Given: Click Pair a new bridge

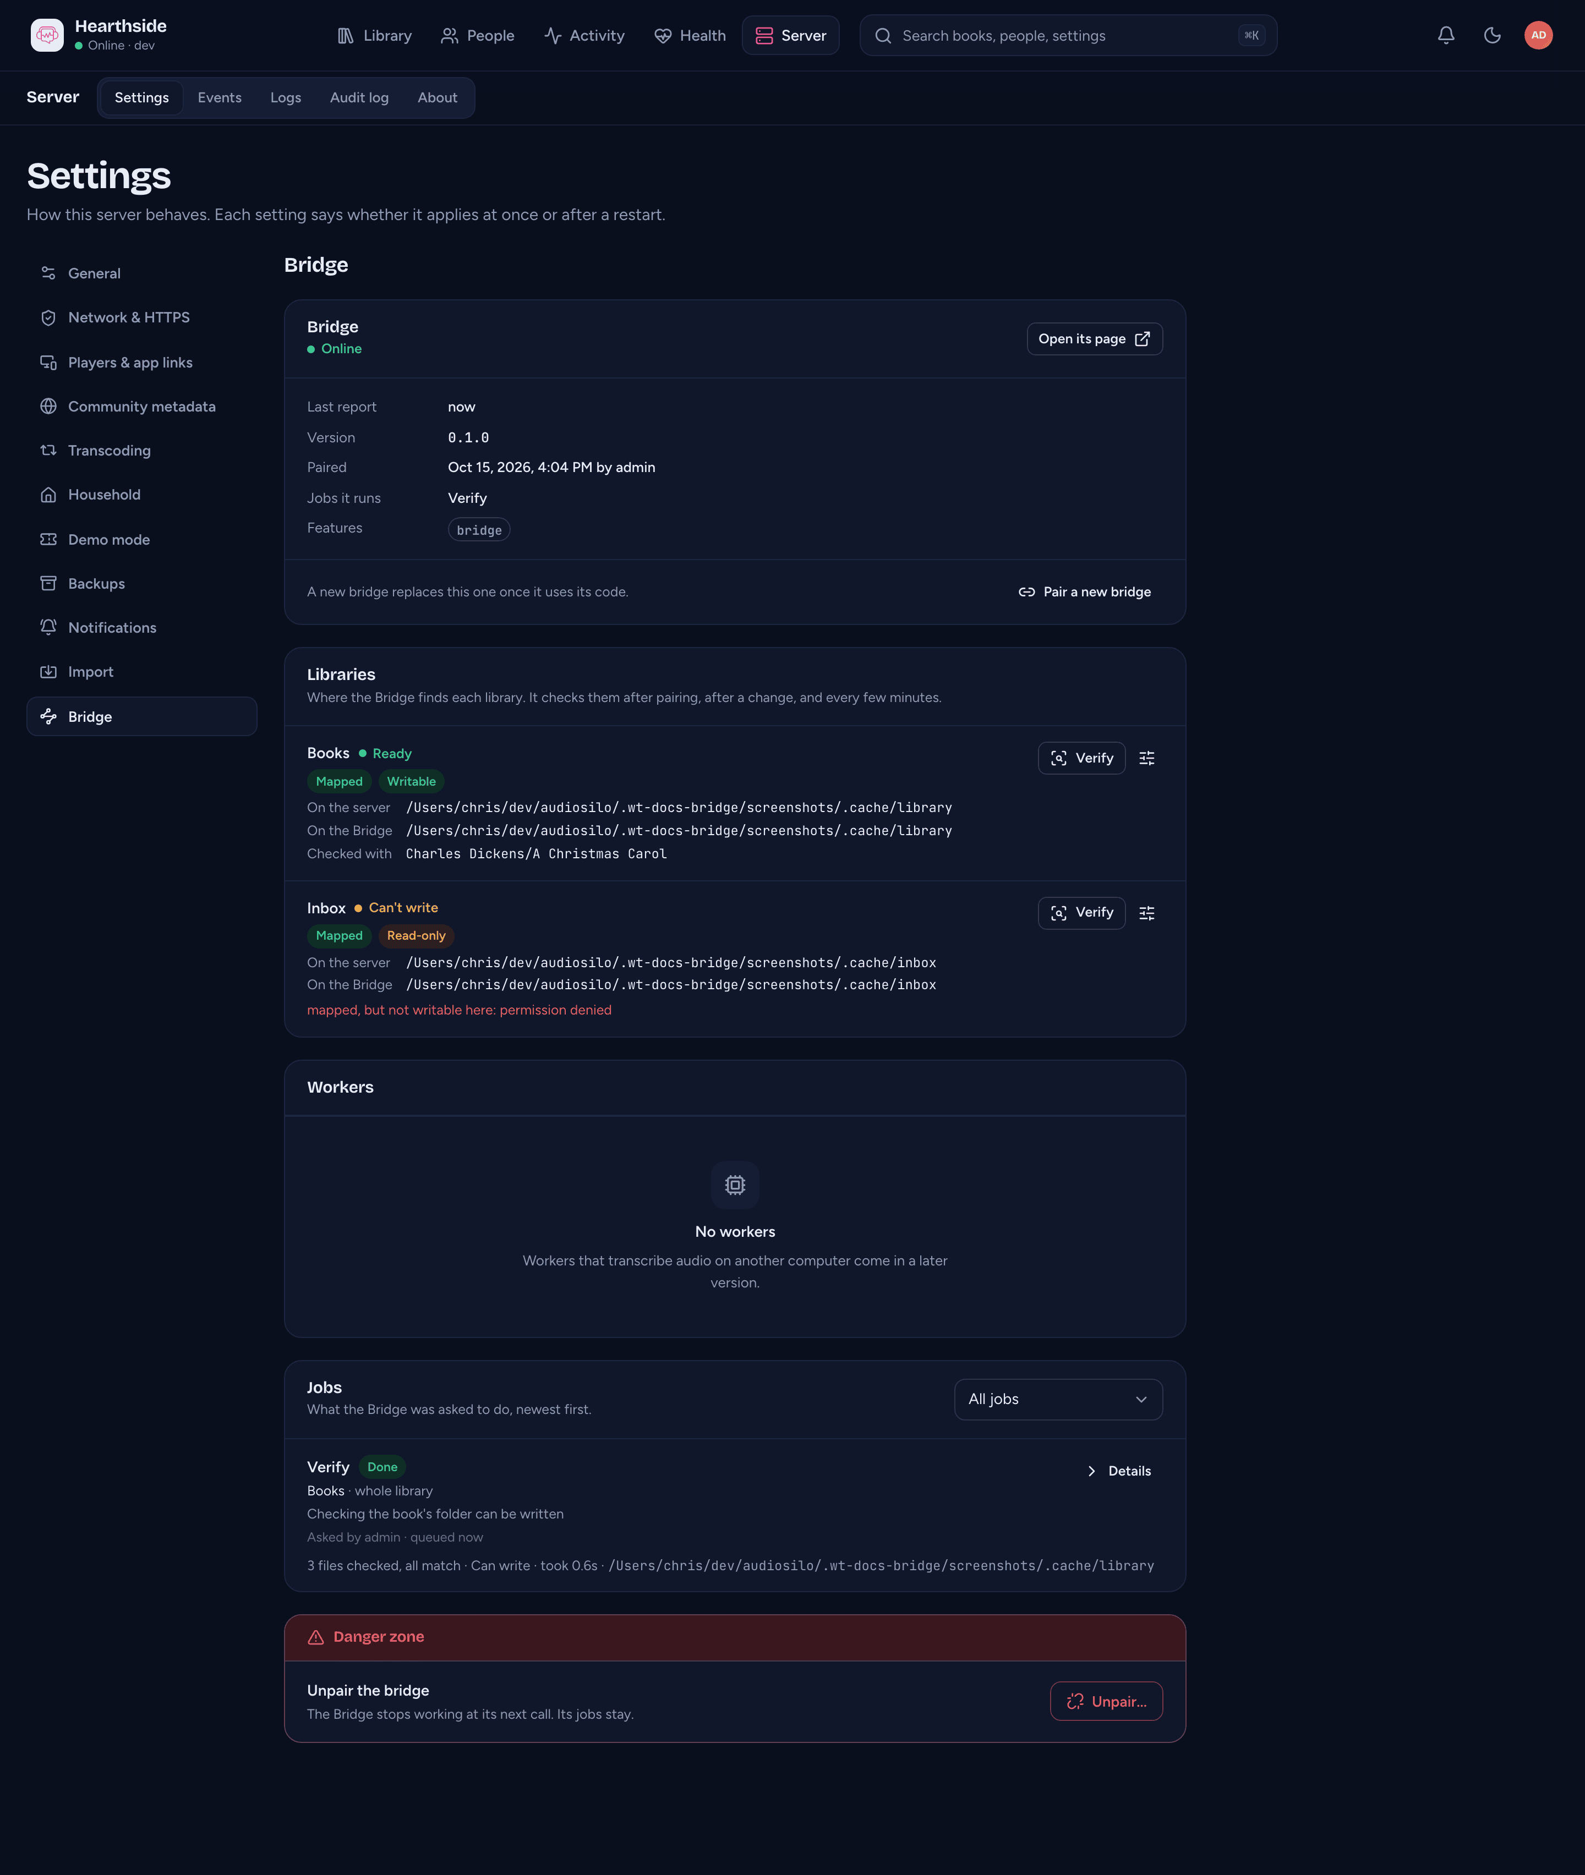Looking at the screenshot, I should pyautogui.click(x=1085, y=592).
